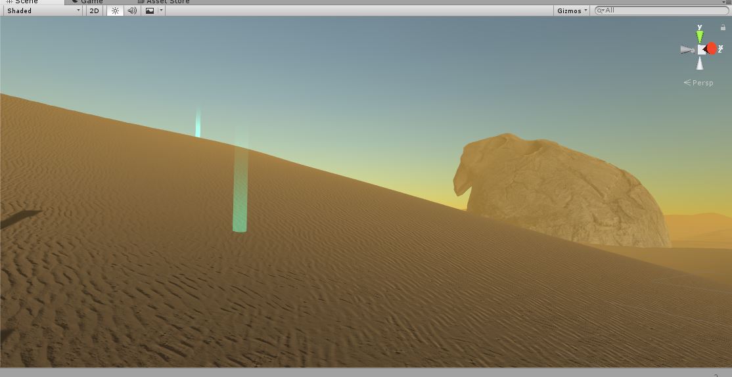Toggle the view rotation lock icon
Viewport: 732px width, 377px height.
click(x=723, y=28)
